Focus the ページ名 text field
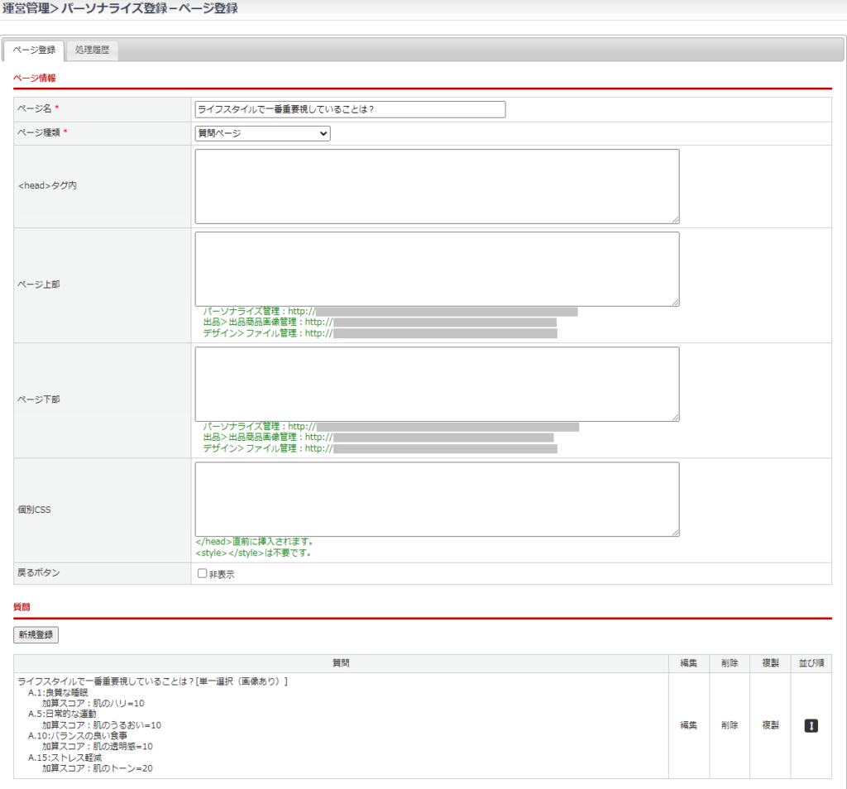Viewport: 847px width, 789px height. pos(350,109)
